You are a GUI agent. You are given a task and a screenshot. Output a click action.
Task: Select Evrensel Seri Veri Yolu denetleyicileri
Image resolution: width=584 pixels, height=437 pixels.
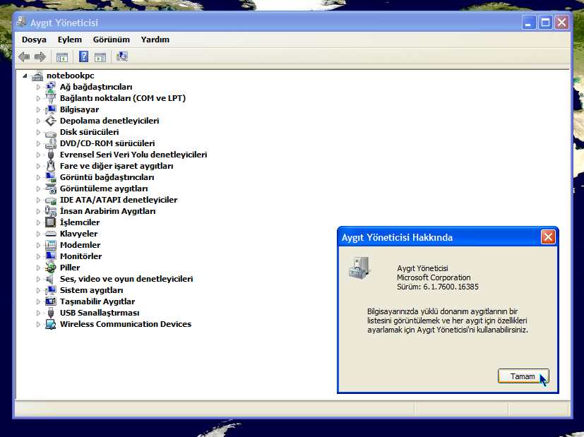133,155
